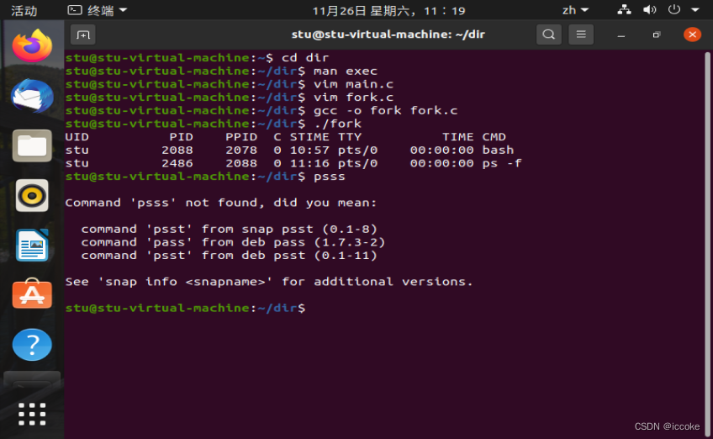Open the network status indicator

click(x=625, y=9)
